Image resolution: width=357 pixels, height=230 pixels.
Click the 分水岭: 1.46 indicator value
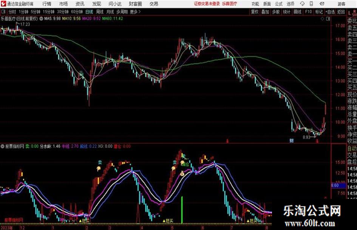tap(50, 146)
